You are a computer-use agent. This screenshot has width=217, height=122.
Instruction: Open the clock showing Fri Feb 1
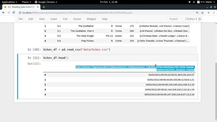point(108,2)
